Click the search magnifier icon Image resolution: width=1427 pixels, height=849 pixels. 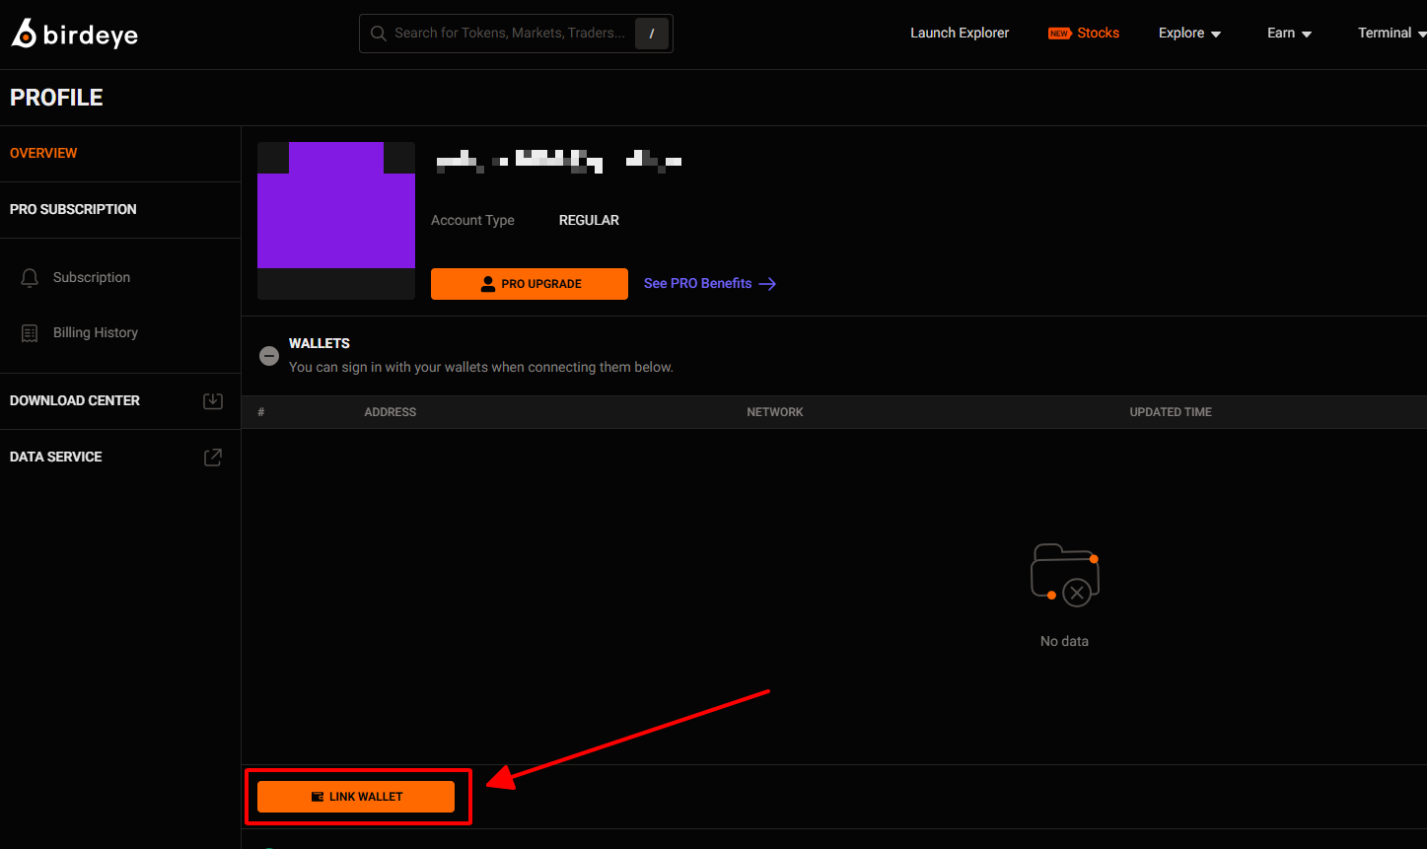378,34
